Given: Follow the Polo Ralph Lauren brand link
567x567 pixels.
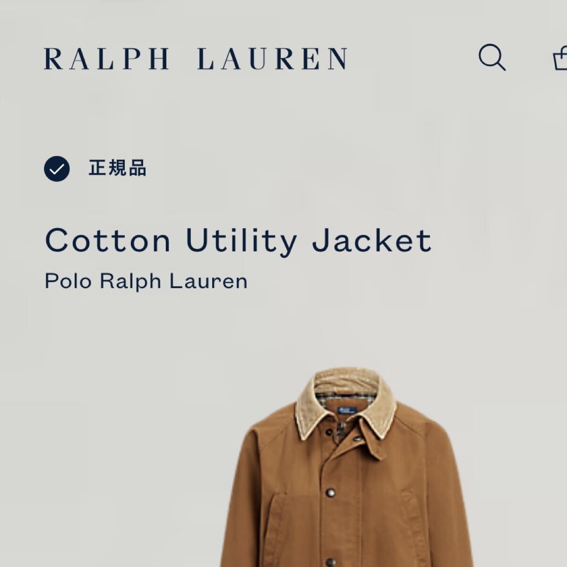Looking at the screenshot, I should coord(146,281).
